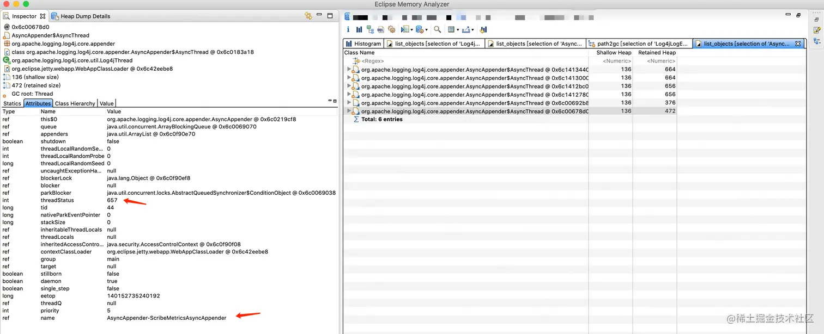This screenshot has height=334, width=824.
Task: Expand the AsyncThread @ 0x6c141278 row
Action: click(x=349, y=94)
